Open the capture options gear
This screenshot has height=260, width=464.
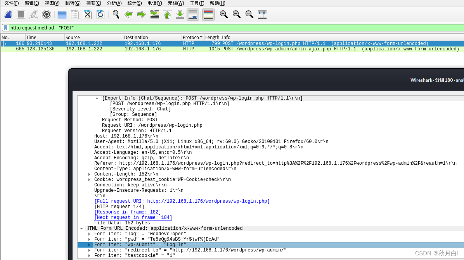click(47, 14)
